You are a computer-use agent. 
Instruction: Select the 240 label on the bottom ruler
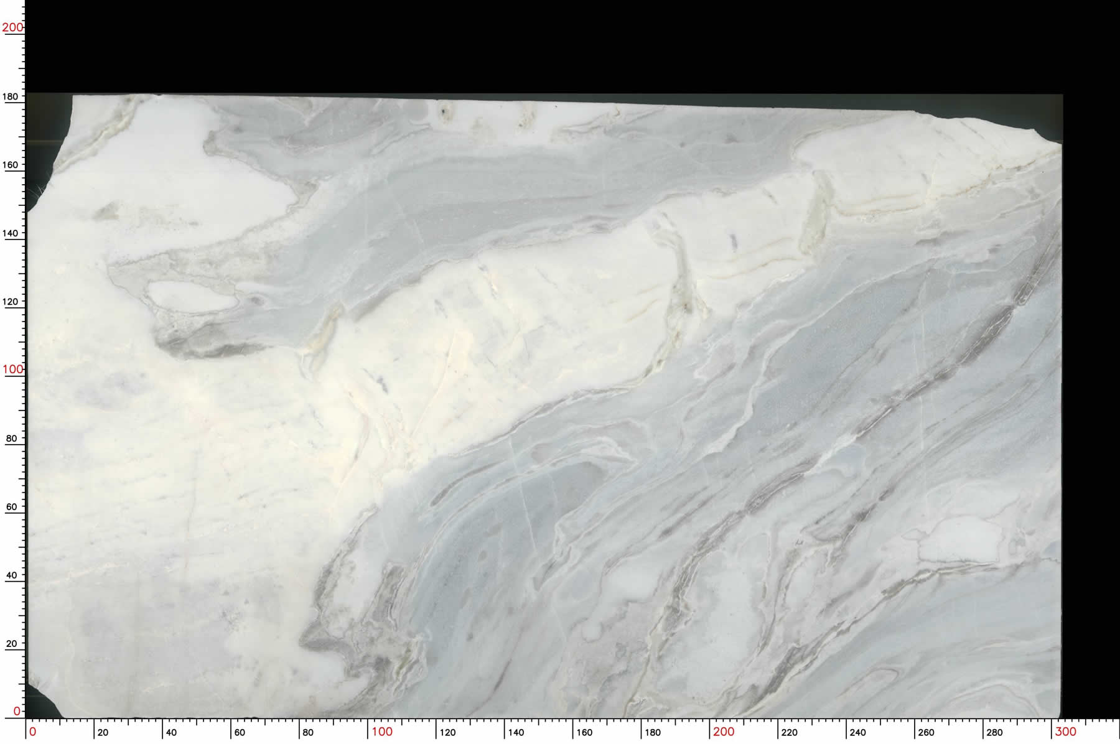click(857, 732)
